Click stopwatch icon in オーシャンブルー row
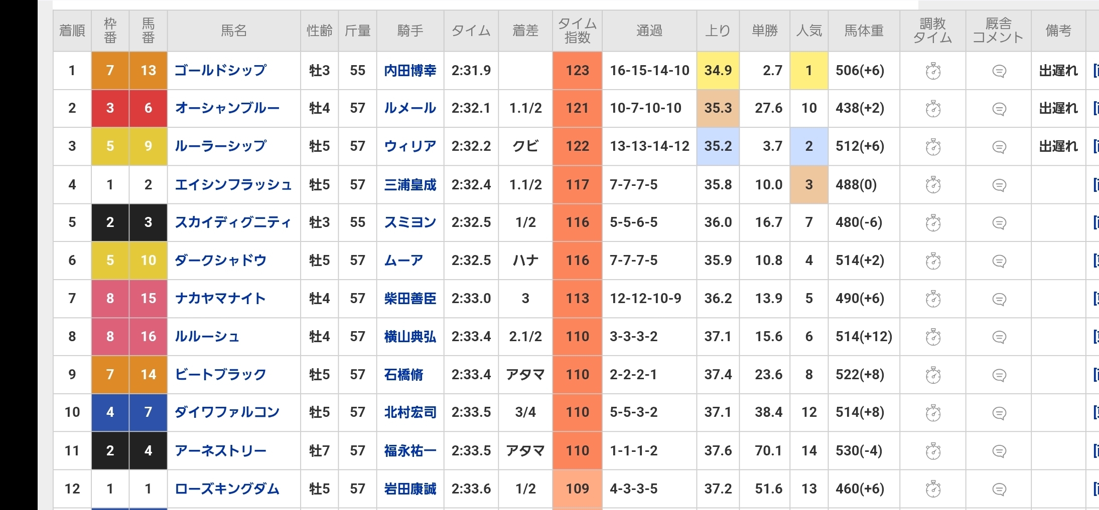The width and height of the screenshot is (1099, 510). coord(933,109)
